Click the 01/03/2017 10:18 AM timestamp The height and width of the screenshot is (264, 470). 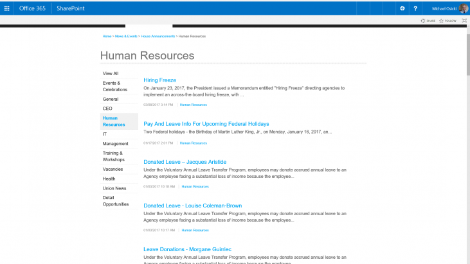tap(159, 186)
